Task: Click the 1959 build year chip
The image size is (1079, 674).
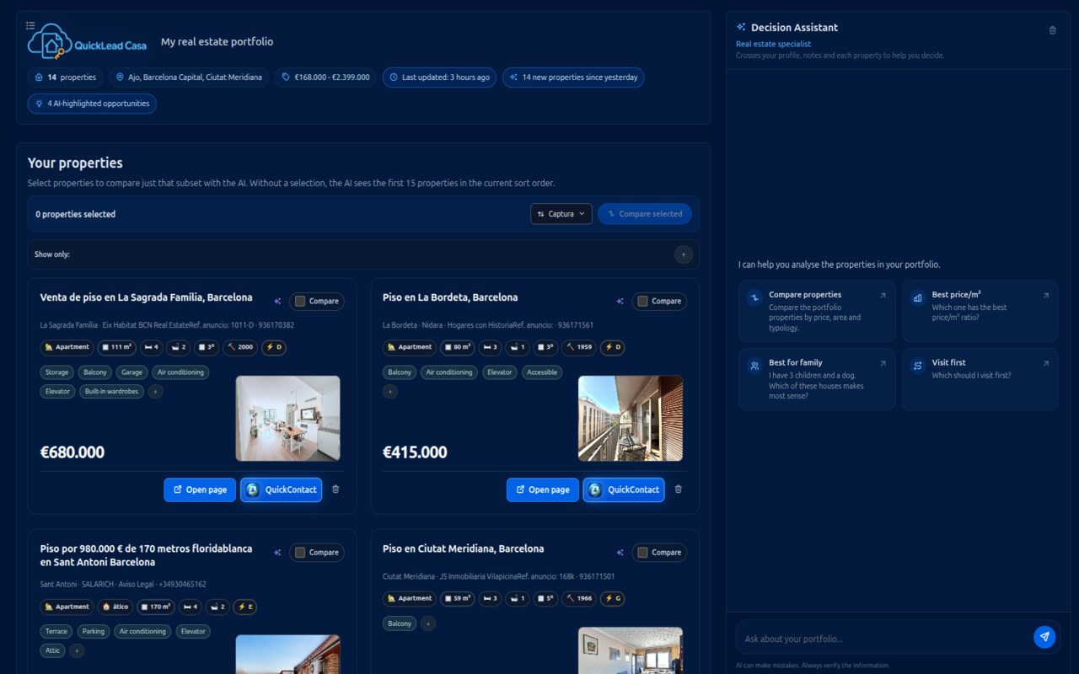Action: coord(577,347)
